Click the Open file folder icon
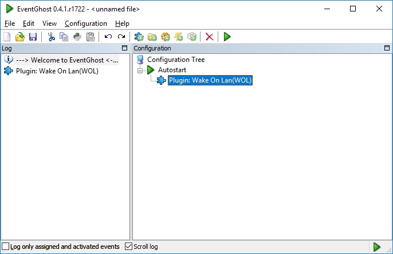The height and width of the screenshot is (254, 393). click(20, 37)
